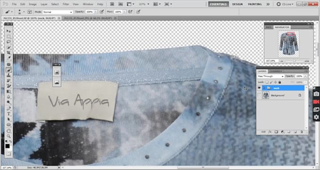Select the Brush tool in the toolbox

pos(8,70)
